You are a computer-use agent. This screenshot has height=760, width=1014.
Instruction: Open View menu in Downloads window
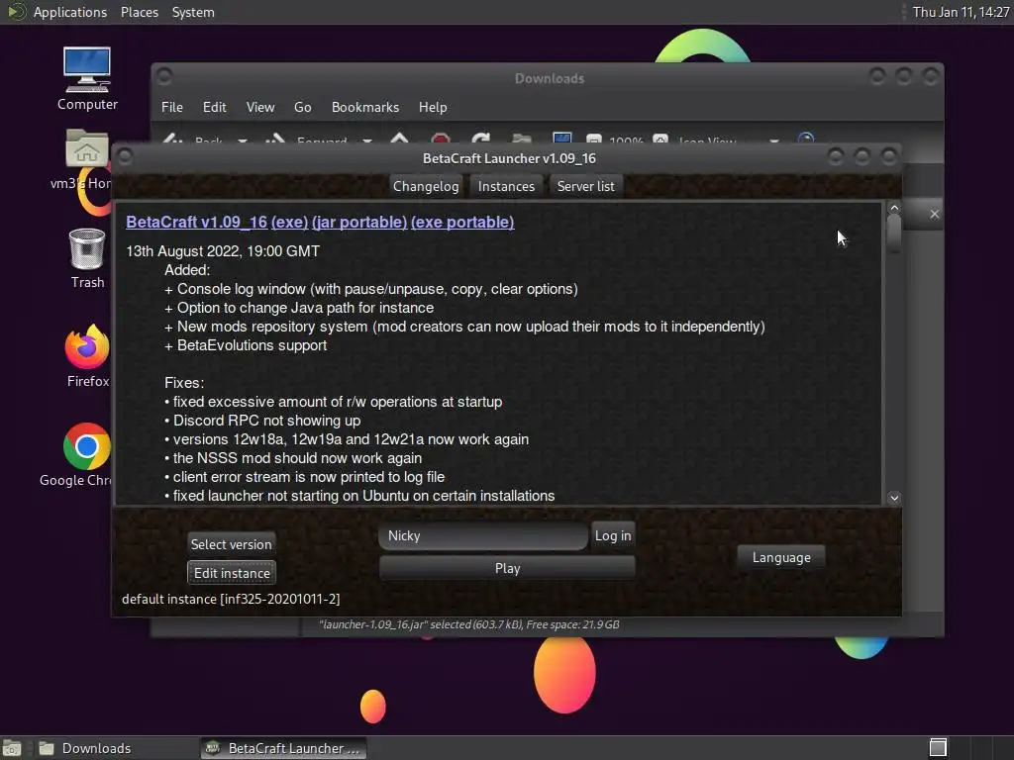click(260, 107)
